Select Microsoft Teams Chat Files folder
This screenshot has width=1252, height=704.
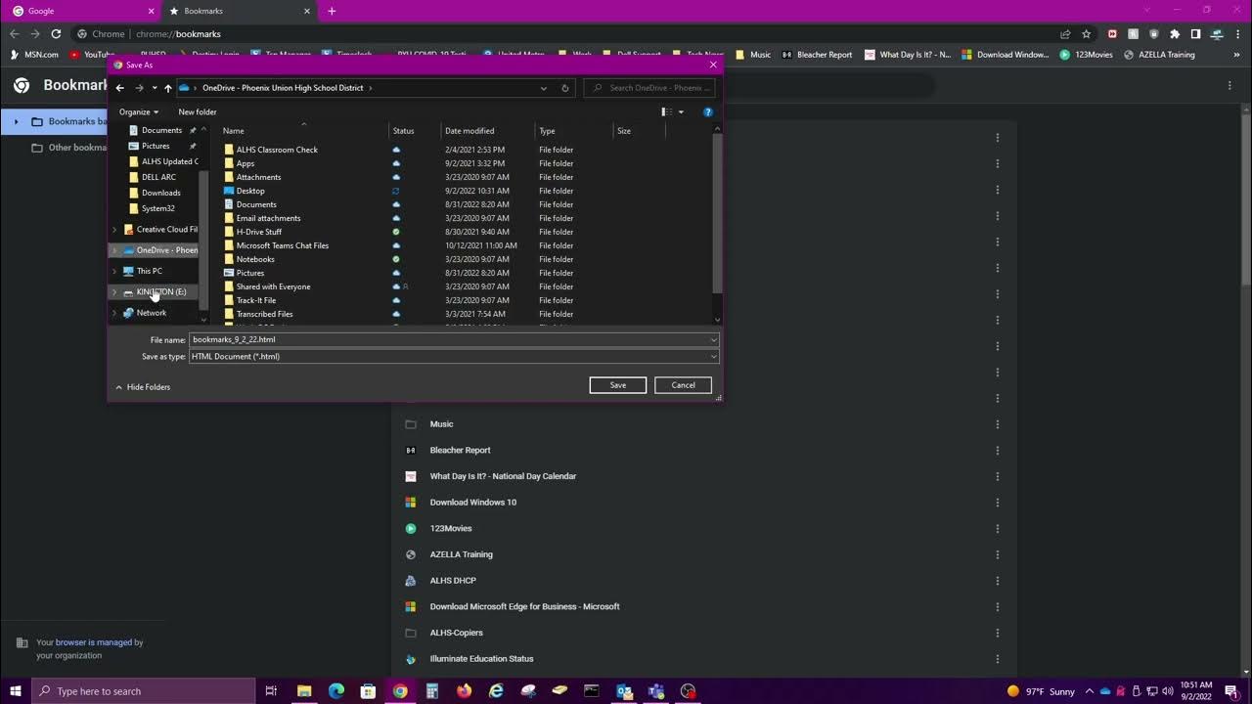(282, 245)
